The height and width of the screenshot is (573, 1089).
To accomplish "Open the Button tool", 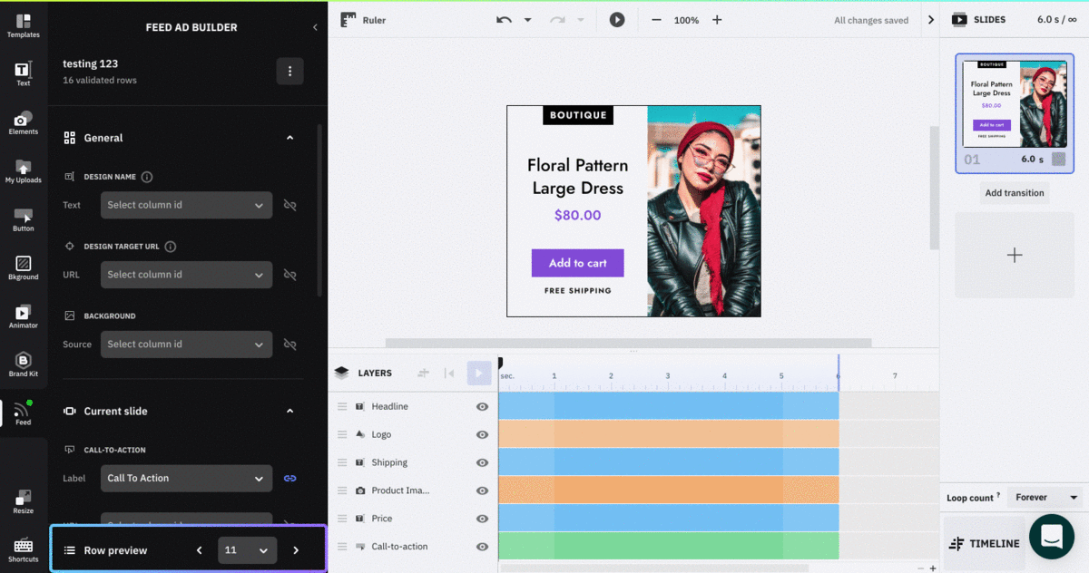I will (x=24, y=218).
